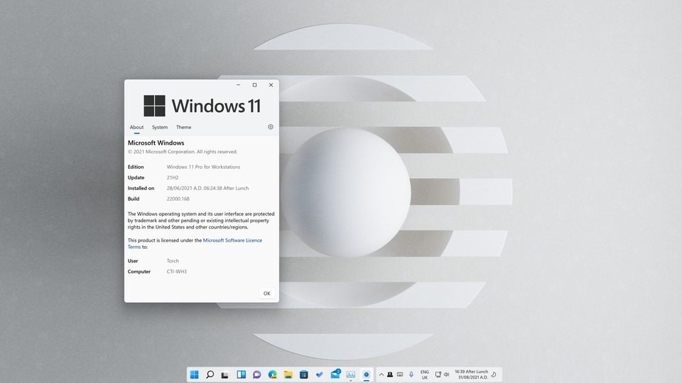The height and width of the screenshot is (383, 682).
Task: Click the computer name CTI-WH3
Action: click(x=177, y=272)
